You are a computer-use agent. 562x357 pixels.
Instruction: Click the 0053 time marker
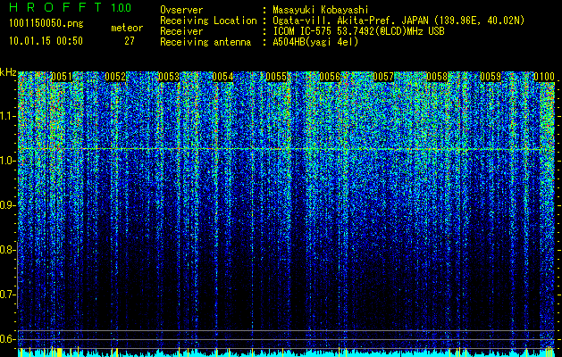pyautogui.click(x=169, y=77)
